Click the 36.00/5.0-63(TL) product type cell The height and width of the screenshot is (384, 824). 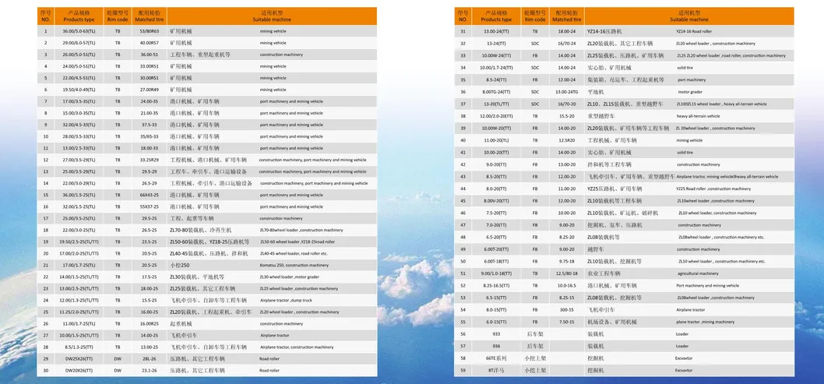[79, 31]
